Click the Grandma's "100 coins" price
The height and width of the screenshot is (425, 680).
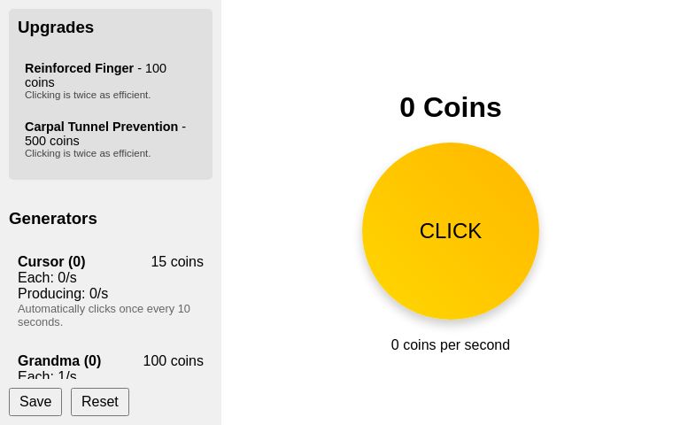pyautogui.click(x=173, y=361)
